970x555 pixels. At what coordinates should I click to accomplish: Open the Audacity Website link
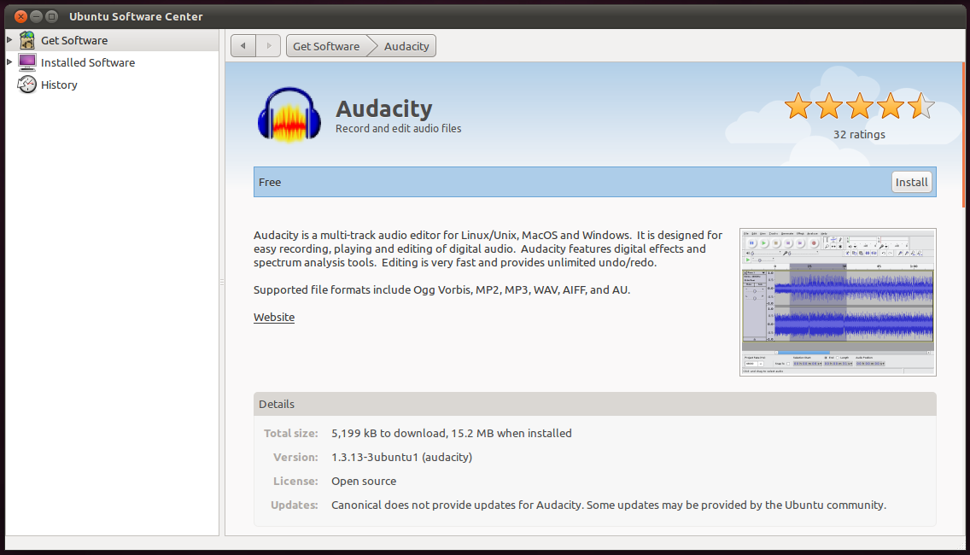(274, 317)
